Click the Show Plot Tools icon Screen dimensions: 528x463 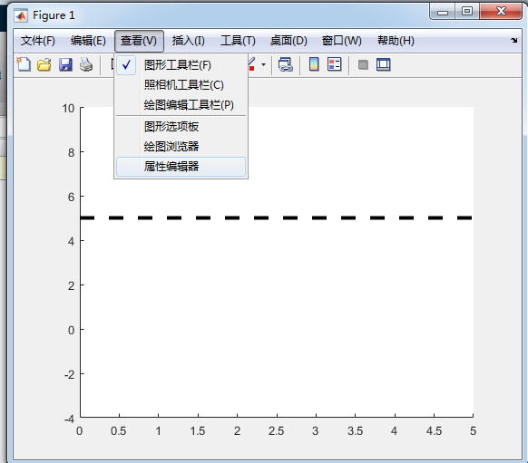tap(384, 64)
